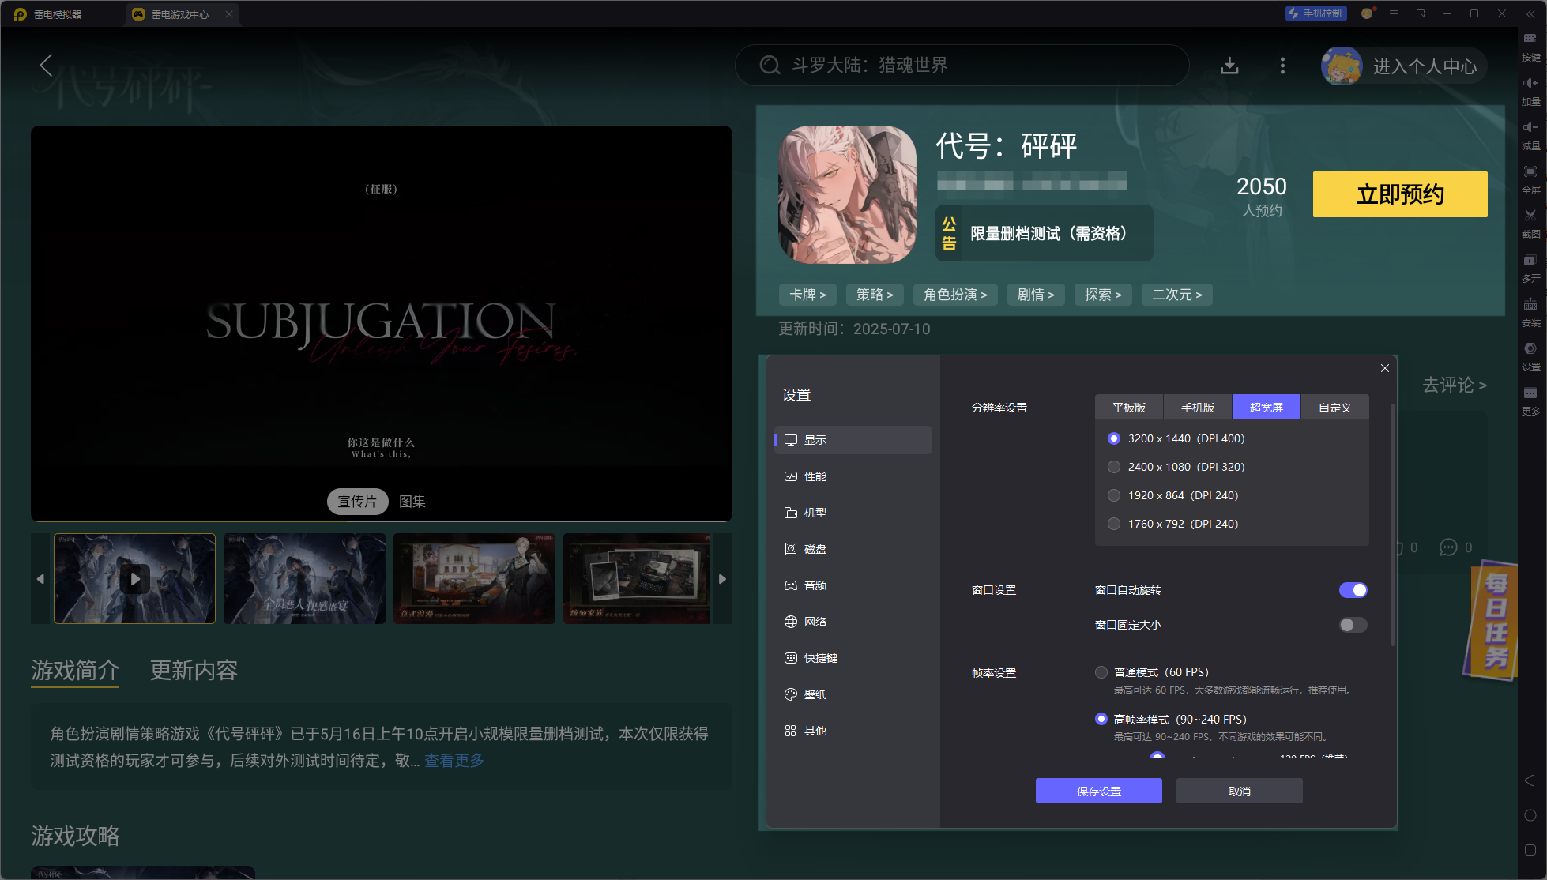
Task: Click settings dialog vertical scrollbar
Action: coord(1392,525)
